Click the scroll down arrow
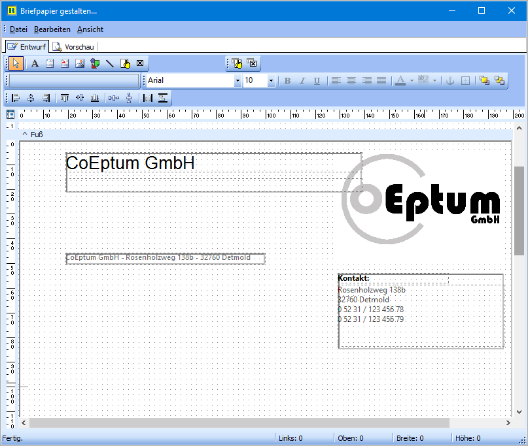This screenshot has width=528, height=446. coord(519,412)
